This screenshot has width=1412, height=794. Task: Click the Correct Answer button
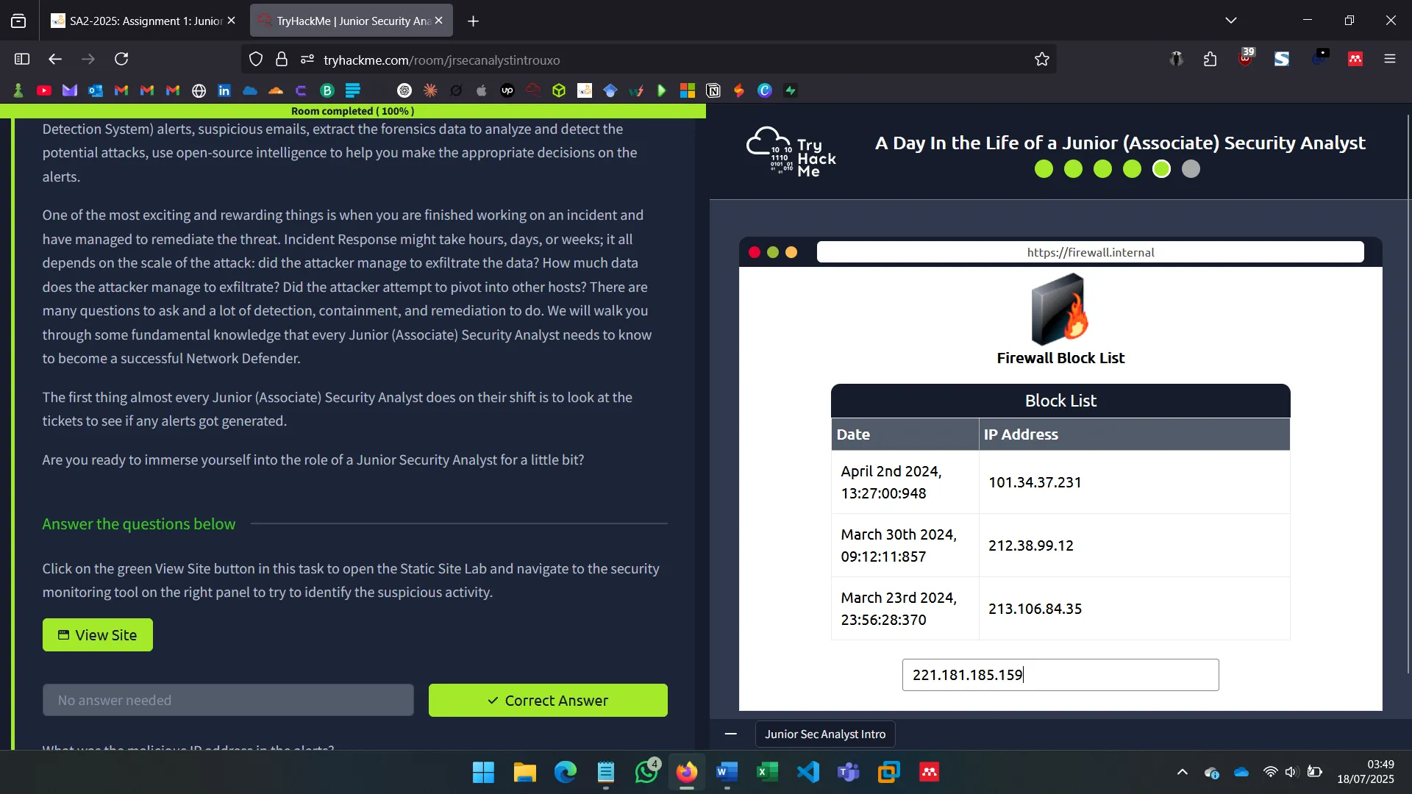tap(548, 700)
